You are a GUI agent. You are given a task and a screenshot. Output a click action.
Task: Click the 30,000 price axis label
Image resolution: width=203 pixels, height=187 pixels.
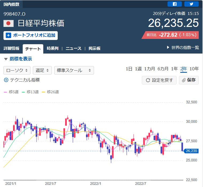point(192,121)
